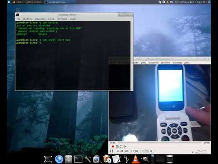Launch terminal from the dock
Screen dimensions: 218x164
pyautogui.click(x=78, y=159)
